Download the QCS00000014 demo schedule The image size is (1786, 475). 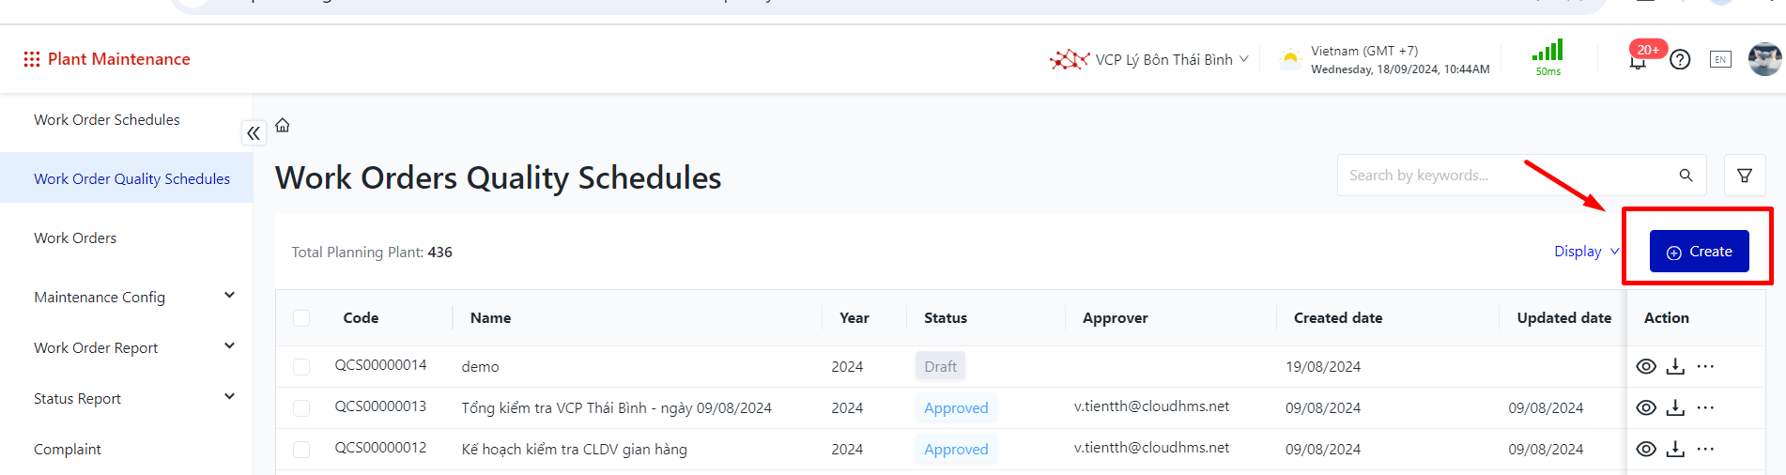[1675, 367]
